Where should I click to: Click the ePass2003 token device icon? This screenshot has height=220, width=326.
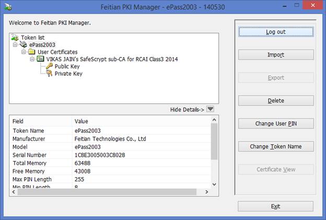click(24, 44)
